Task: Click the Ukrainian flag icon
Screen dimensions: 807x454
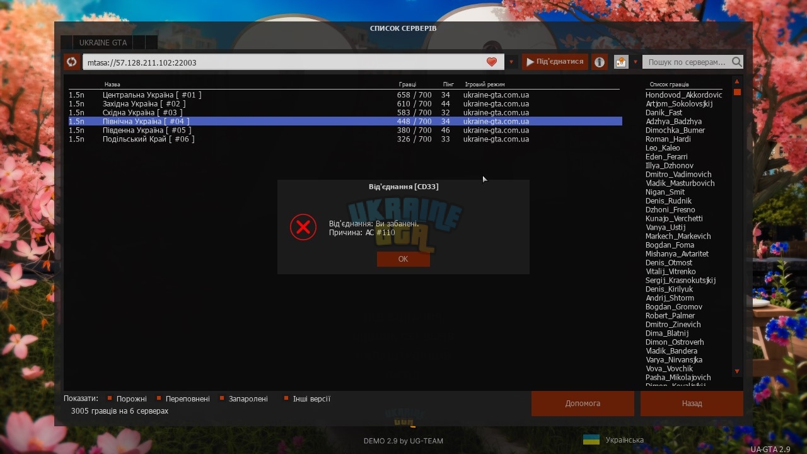Action: [x=591, y=439]
